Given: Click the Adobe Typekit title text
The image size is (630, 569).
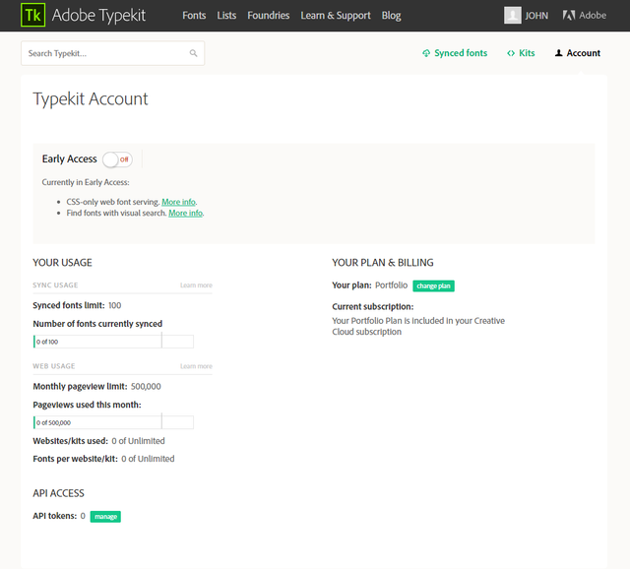Looking at the screenshot, I should pyautogui.click(x=98, y=16).
